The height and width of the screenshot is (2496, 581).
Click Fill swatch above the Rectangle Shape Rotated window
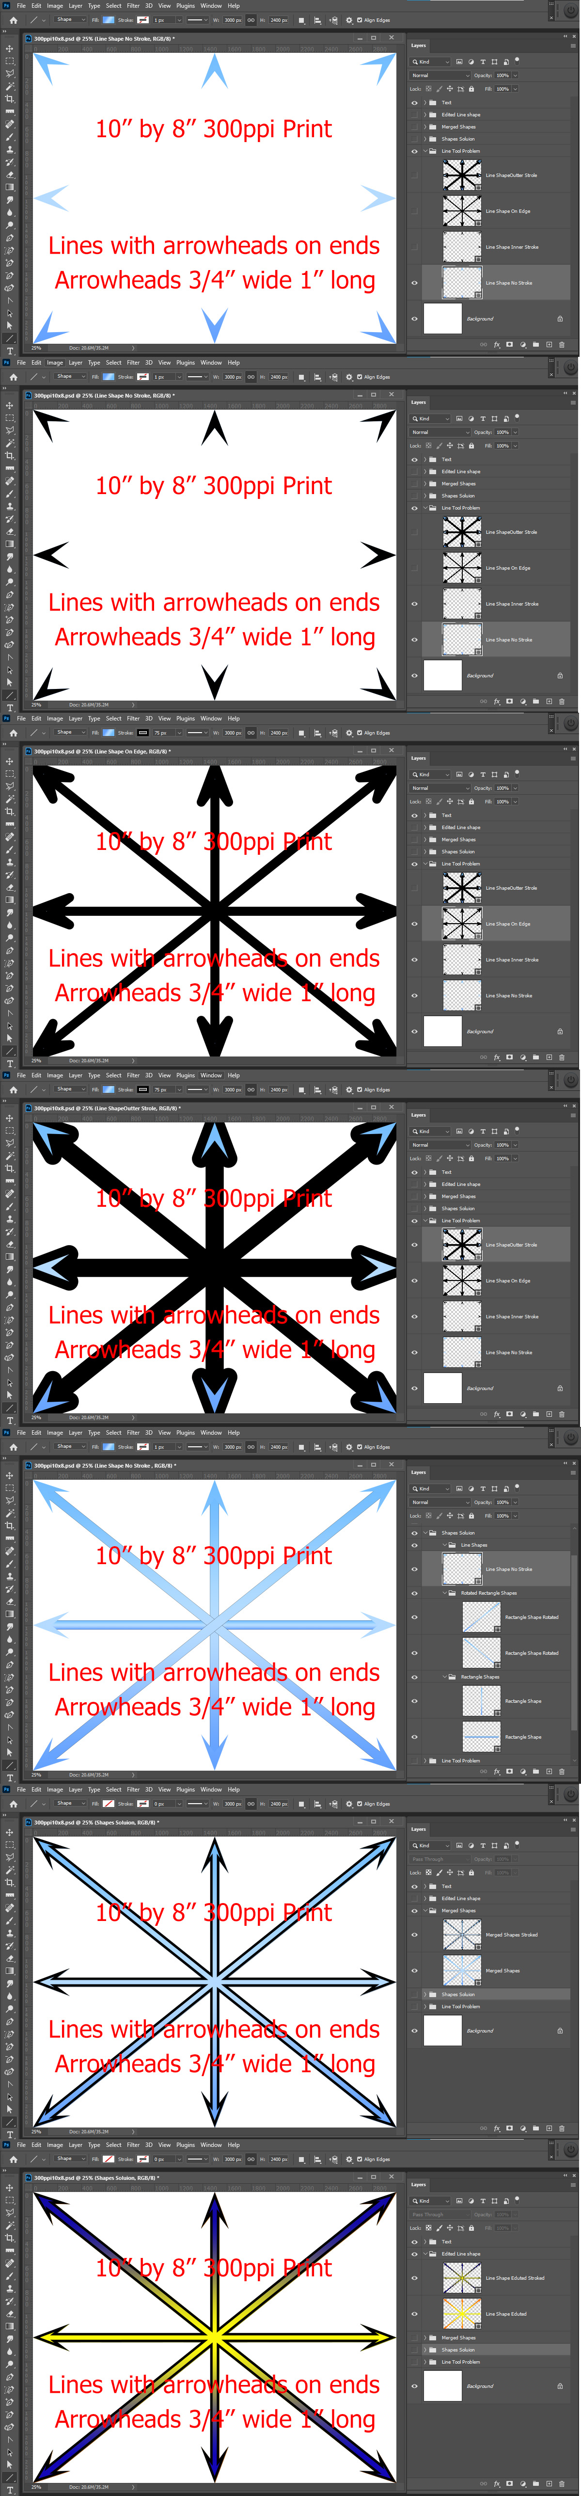(x=110, y=1447)
